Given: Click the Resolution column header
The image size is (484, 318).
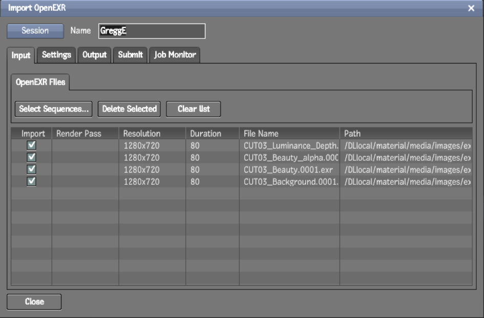Looking at the screenshot, I should pos(142,132).
